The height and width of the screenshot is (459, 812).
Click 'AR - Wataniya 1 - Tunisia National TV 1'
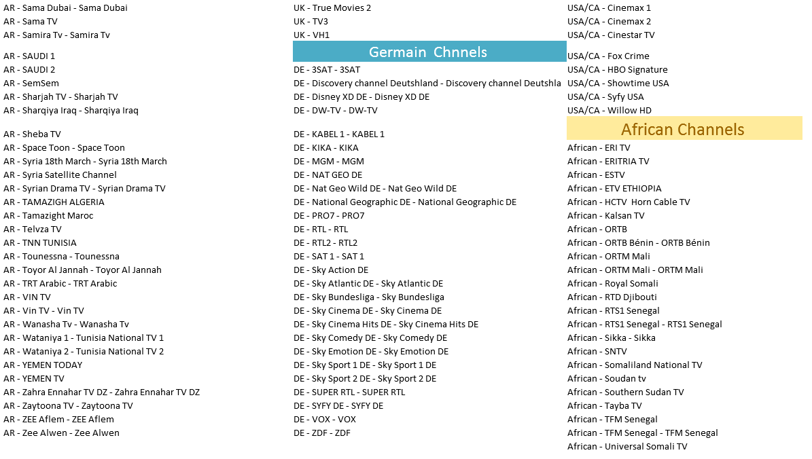coord(84,338)
